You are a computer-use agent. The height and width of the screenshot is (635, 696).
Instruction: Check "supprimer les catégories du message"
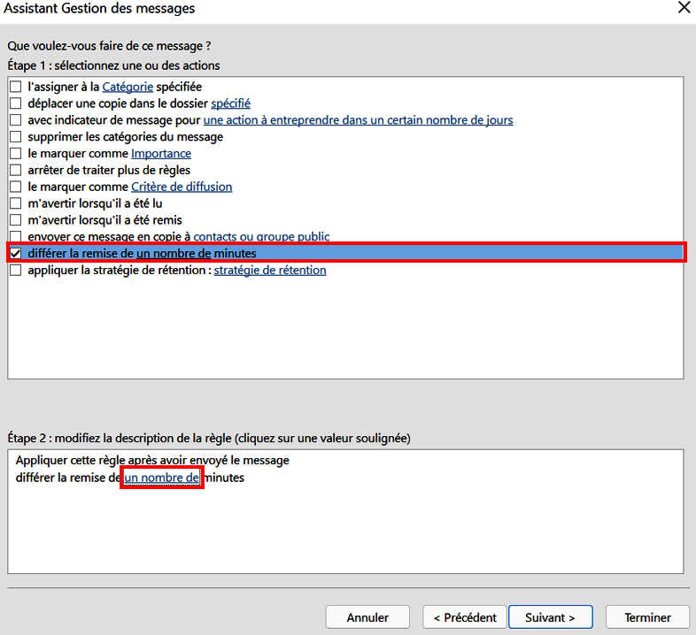16,136
